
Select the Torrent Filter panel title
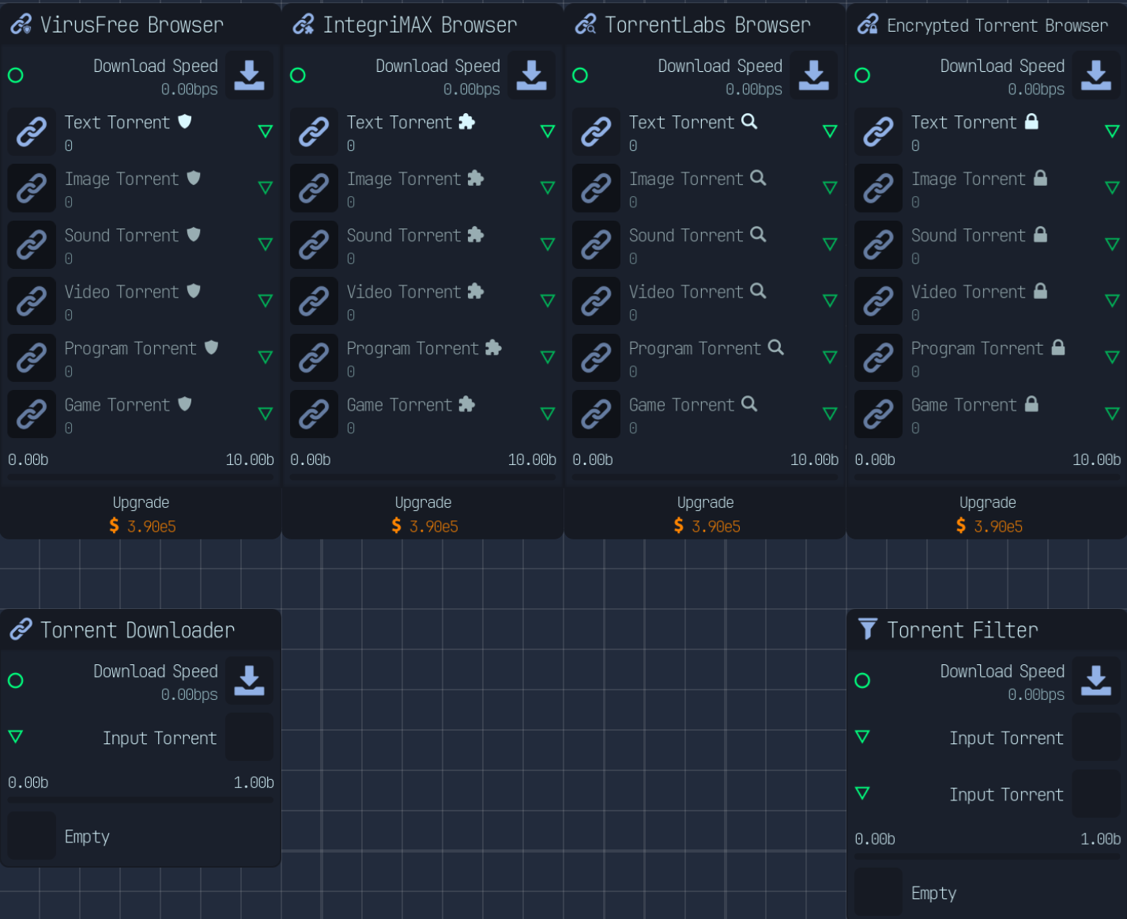963,630
